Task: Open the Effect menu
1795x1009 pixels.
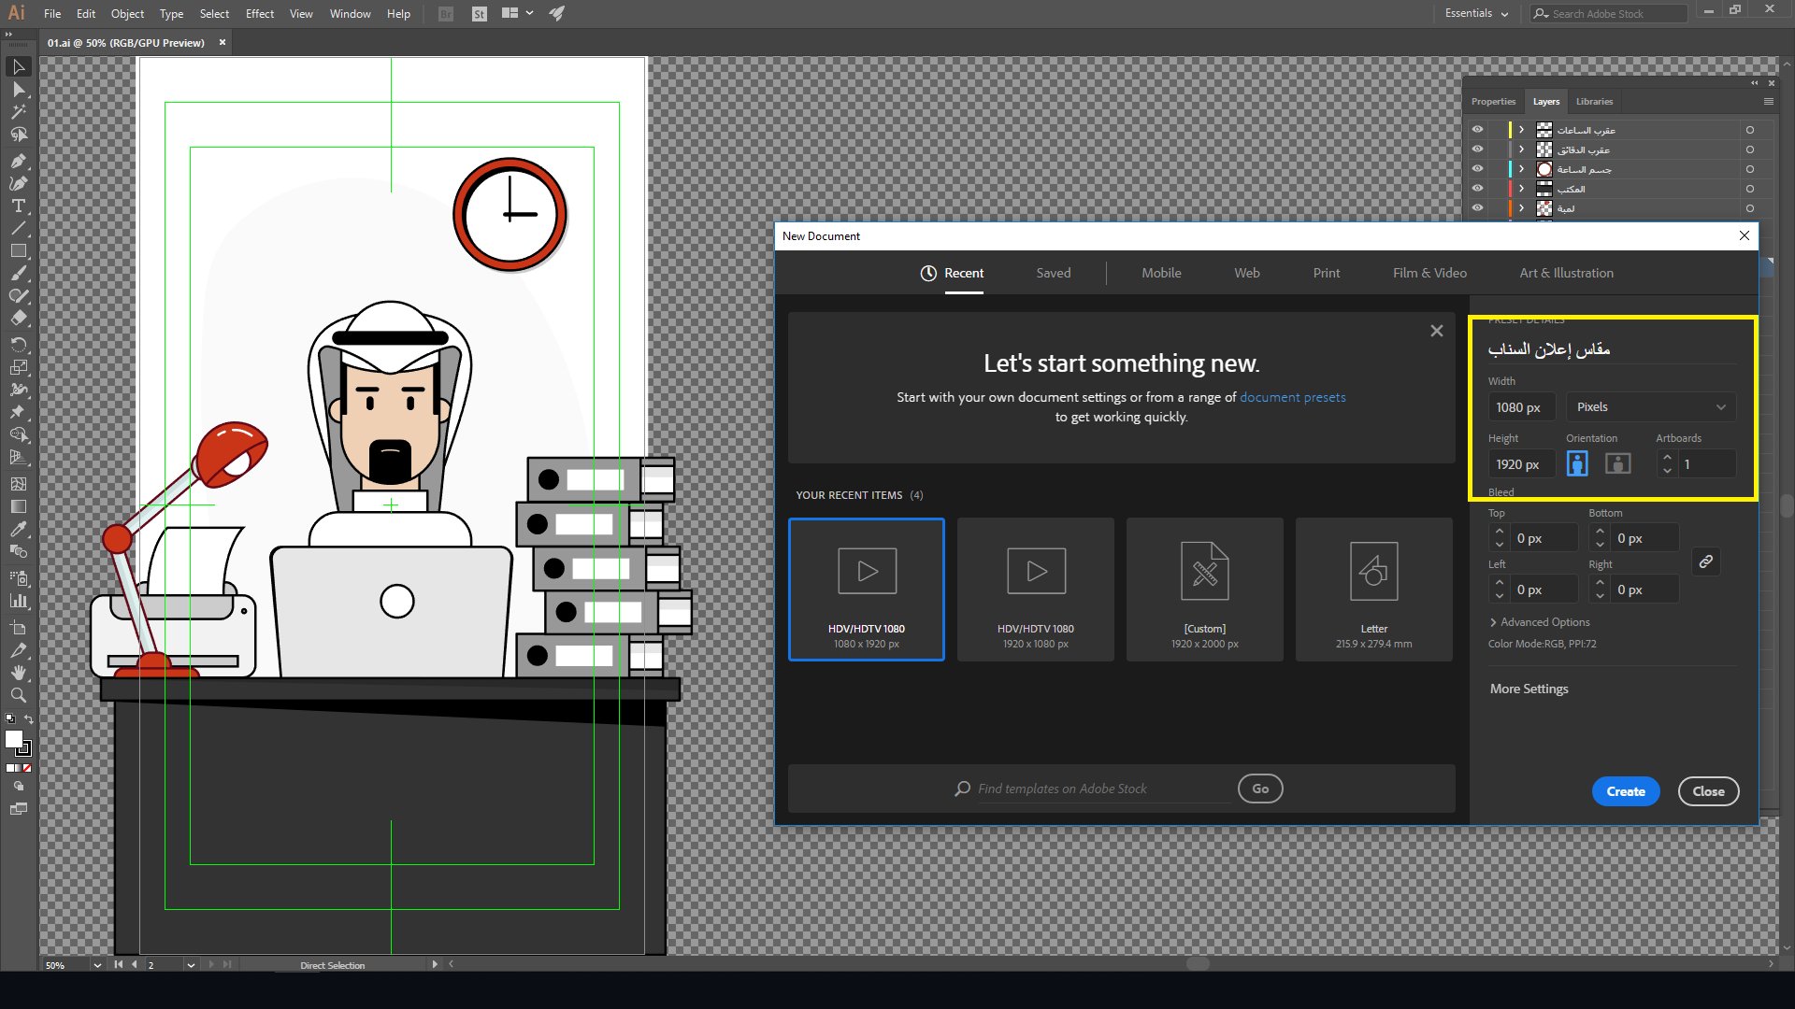Action: (259, 13)
